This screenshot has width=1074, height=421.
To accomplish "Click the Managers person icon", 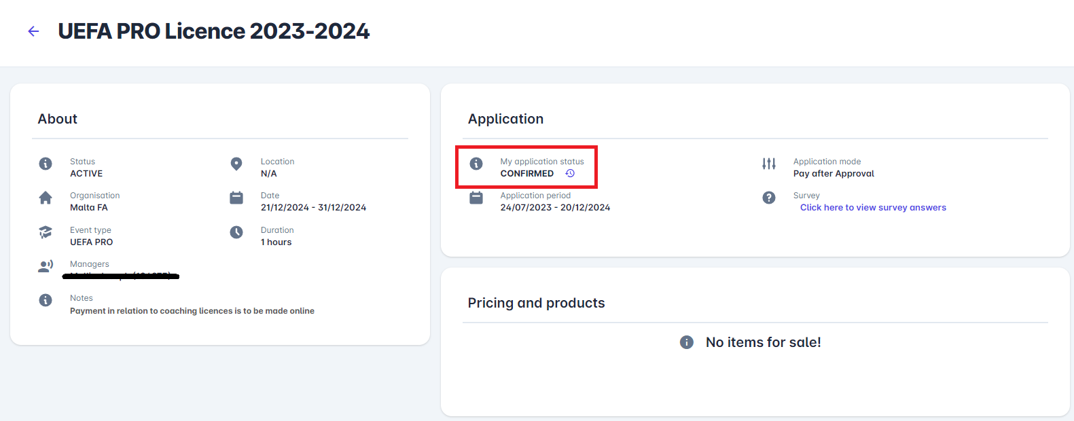I will (x=46, y=266).
